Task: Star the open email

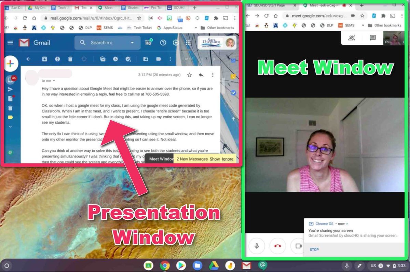Action: tap(190, 74)
